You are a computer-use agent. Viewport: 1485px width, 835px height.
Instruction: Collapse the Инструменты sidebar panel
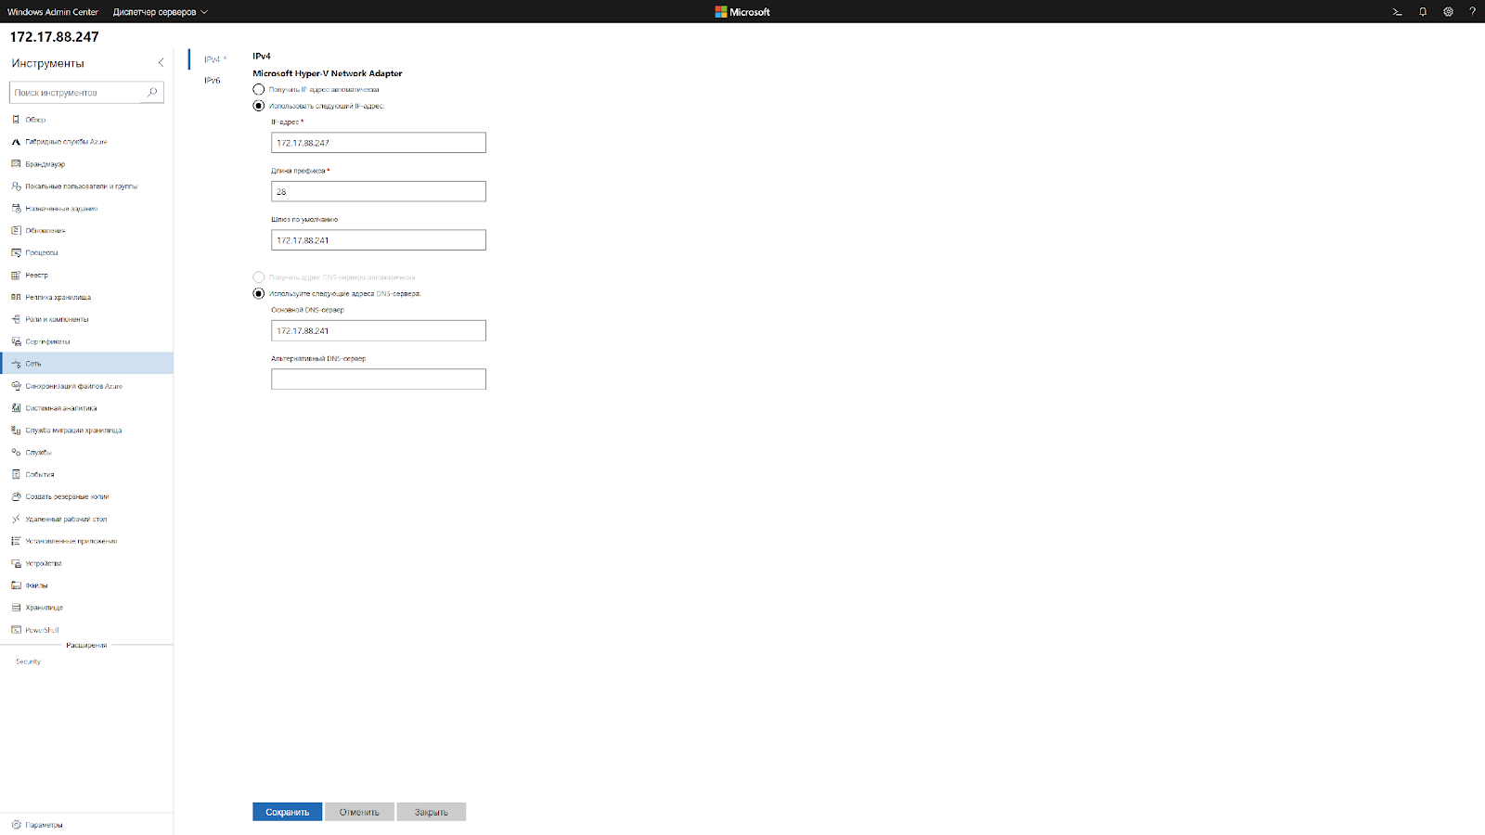pos(161,62)
